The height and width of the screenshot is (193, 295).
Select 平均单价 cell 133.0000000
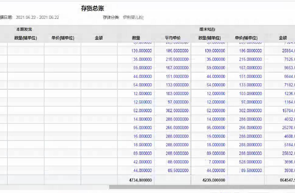tap(177, 85)
